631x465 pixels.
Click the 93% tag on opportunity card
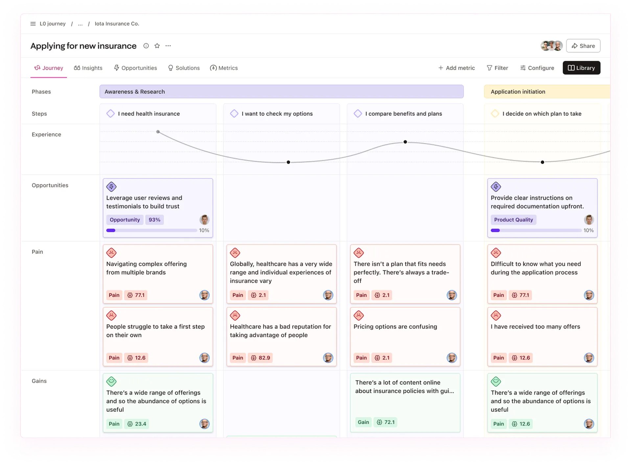coord(154,220)
